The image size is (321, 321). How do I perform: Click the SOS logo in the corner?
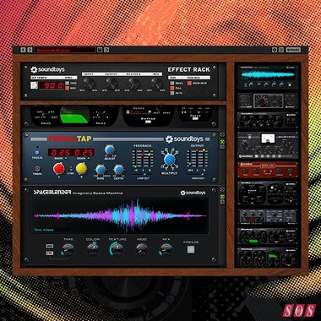pyautogui.click(x=299, y=311)
